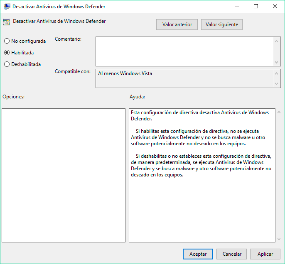Click scroll-up arrow of the Ayuda panel
The width and height of the screenshot is (285, 264).
coord(279,112)
